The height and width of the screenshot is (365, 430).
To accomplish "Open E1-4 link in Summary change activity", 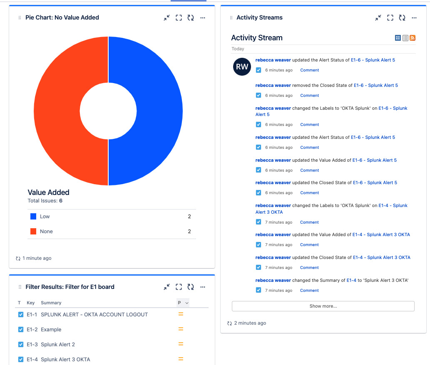I will [x=351, y=280].
